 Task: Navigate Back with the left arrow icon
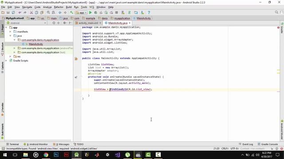tap(60, 12)
